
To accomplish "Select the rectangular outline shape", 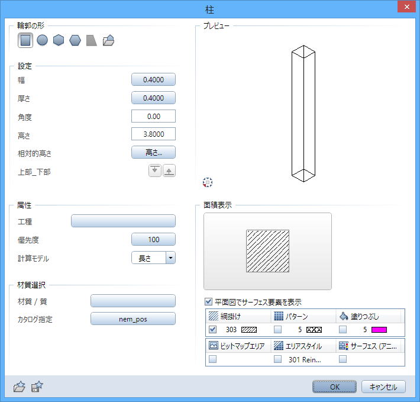I will 25,40.
